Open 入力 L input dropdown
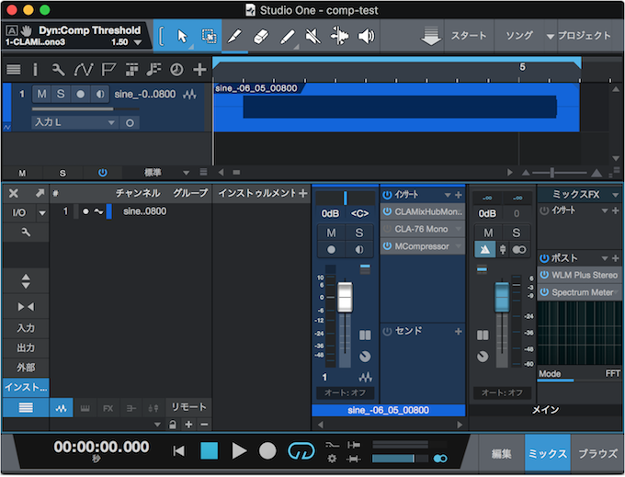The height and width of the screenshot is (477, 625). click(x=74, y=122)
